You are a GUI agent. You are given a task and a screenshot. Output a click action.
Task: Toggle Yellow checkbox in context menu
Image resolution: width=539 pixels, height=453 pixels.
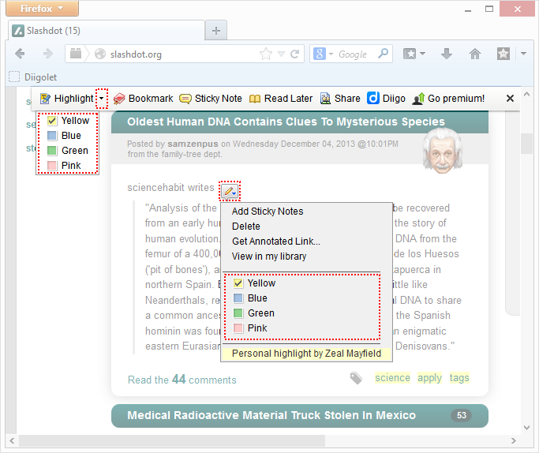point(238,283)
